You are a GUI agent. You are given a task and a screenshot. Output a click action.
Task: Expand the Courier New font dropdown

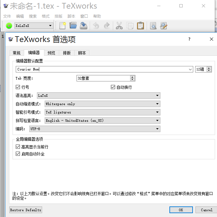point(190,69)
